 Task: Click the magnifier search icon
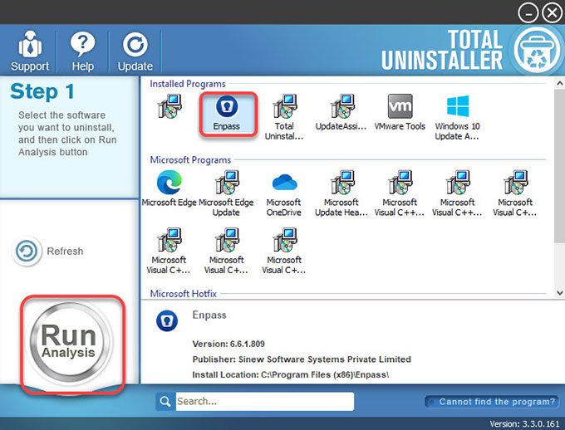165,401
